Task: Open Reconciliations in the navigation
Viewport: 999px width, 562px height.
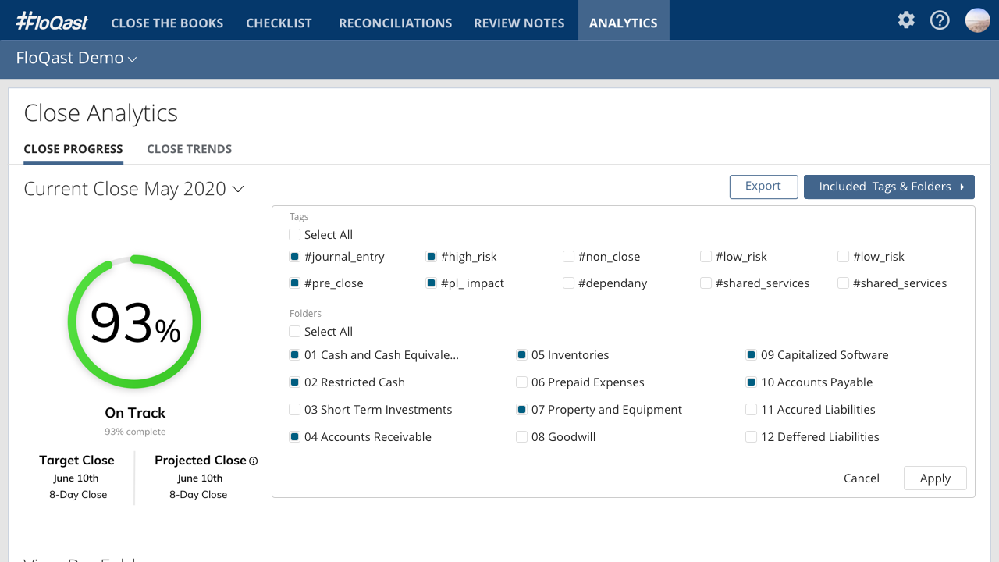Action: pos(395,23)
